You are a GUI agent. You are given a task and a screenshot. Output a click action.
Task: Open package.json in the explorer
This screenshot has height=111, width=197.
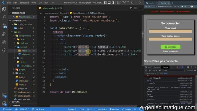coord(24,96)
